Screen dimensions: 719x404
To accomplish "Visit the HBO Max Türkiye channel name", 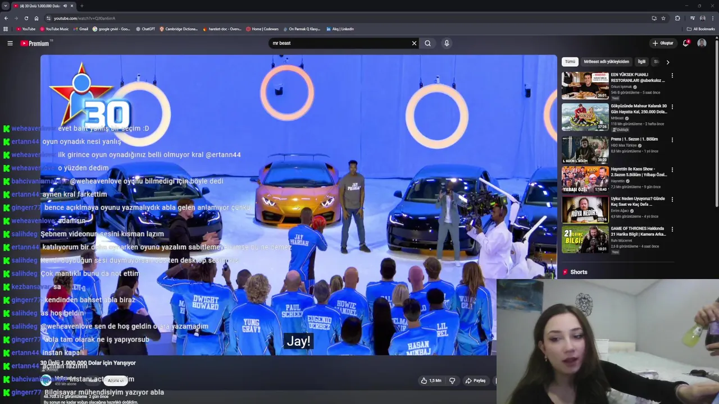I will pyautogui.click(x=624, y=145).
